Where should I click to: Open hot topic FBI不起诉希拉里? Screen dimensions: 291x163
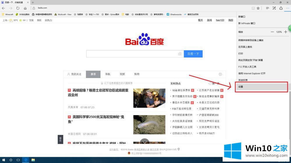coord(182,109)
